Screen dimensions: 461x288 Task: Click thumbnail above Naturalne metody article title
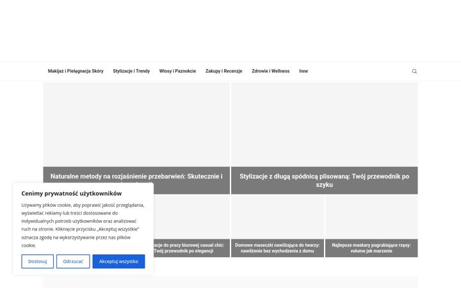[x=136, y=125]
